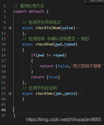Click 'async' keyword on line 14
Image resolution: width=104 pixels, height=125 pixels.
point(28,44)
